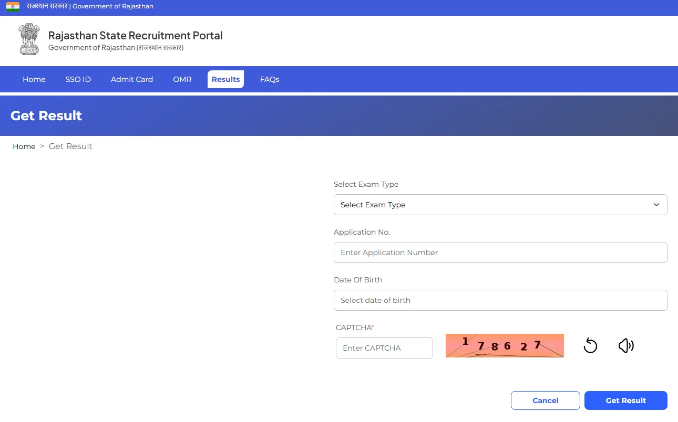The height and width of the screenshot is (422, 678).
Task: Click the Get Result button
Action: [626, 400]
